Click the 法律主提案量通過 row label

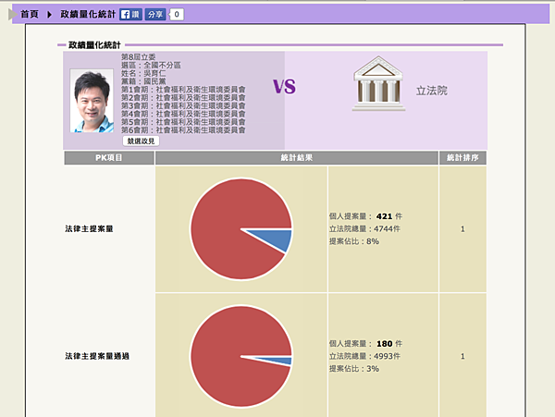pos(97,356)
